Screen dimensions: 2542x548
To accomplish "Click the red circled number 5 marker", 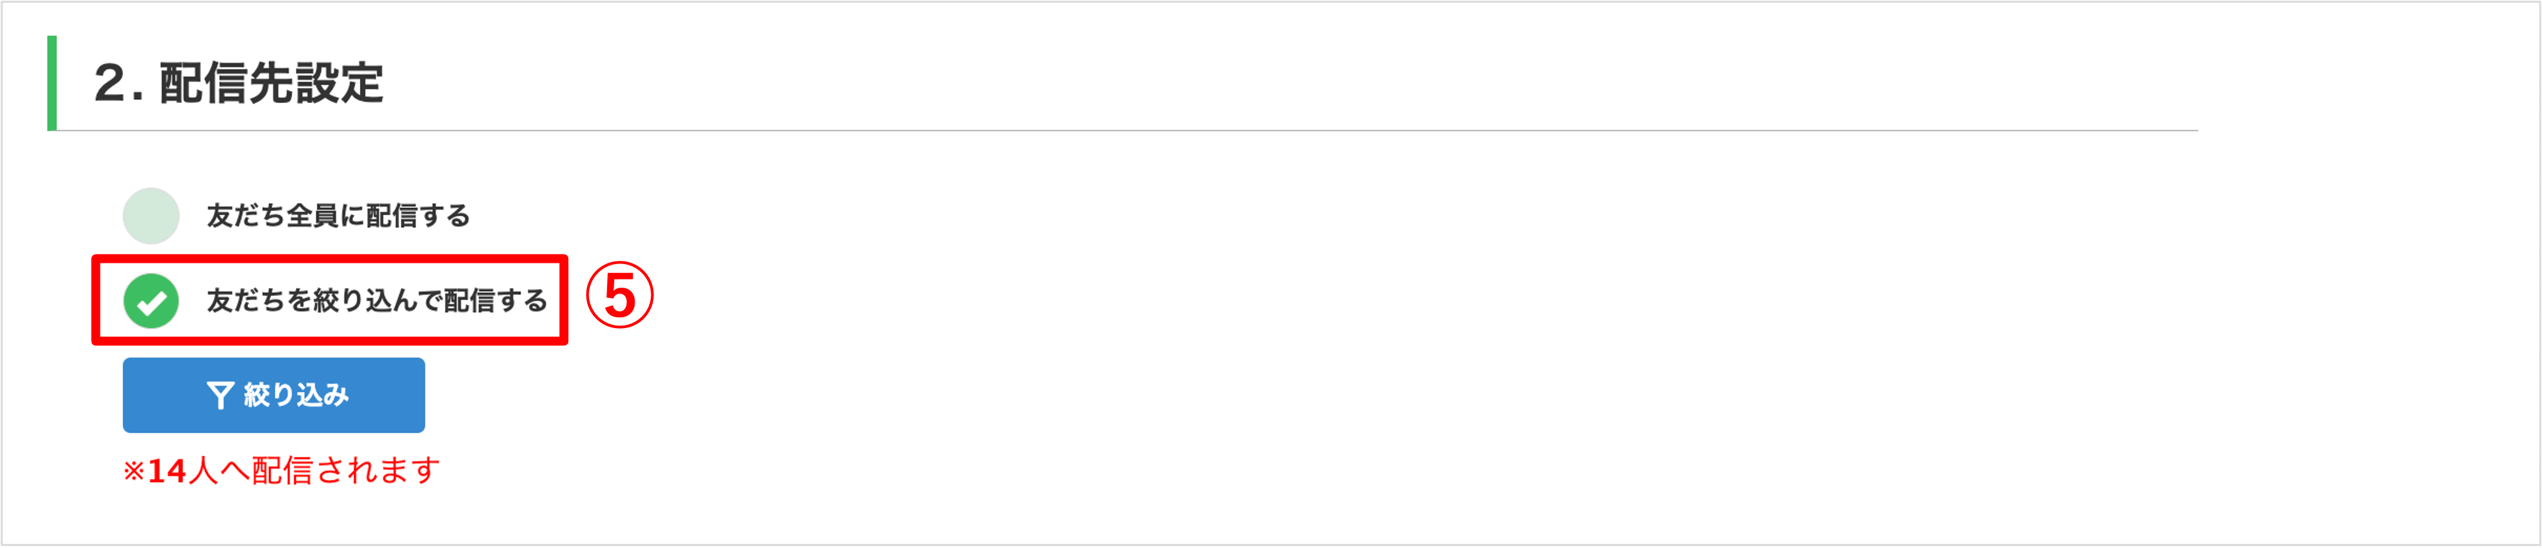I will coord(620,295).
